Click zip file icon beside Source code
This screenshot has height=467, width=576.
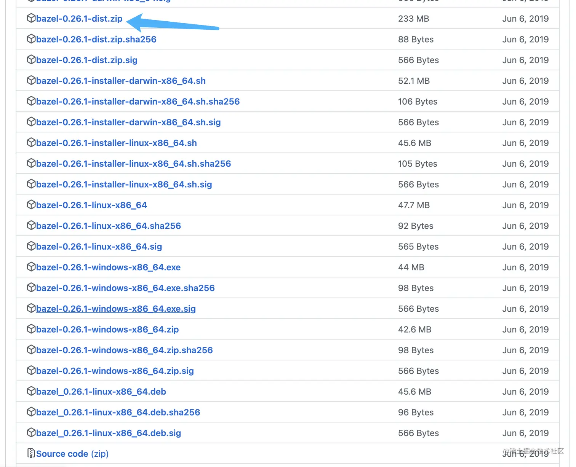click(x=31, y=453)
